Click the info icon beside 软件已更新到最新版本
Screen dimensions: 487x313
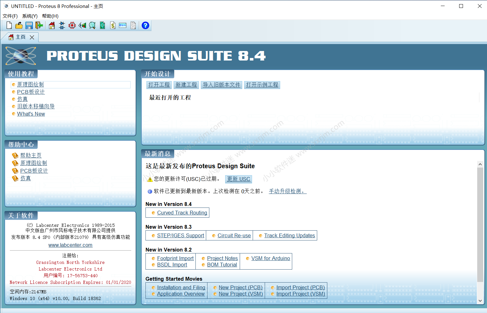coord(150,191)
